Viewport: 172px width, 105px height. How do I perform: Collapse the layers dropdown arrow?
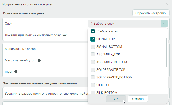[164, 24]
